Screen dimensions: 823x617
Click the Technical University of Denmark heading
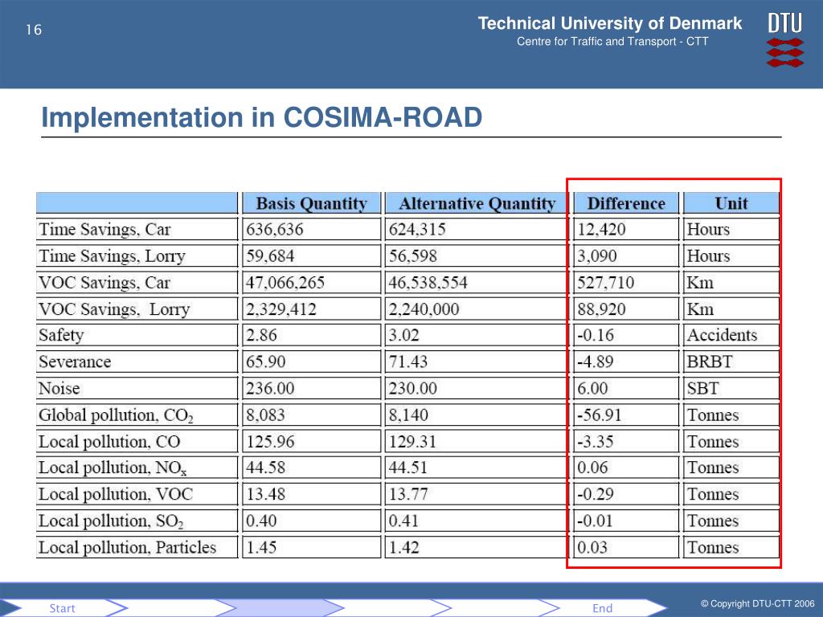[609, 23]
